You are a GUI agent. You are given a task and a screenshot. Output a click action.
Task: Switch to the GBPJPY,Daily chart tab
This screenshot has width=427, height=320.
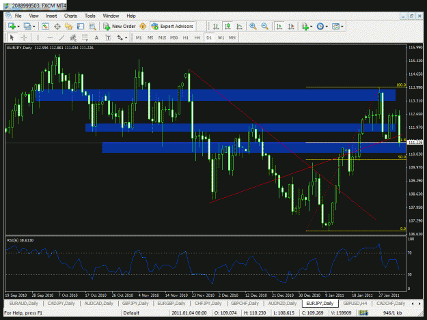pyautogui.click(x=135, y=304)
